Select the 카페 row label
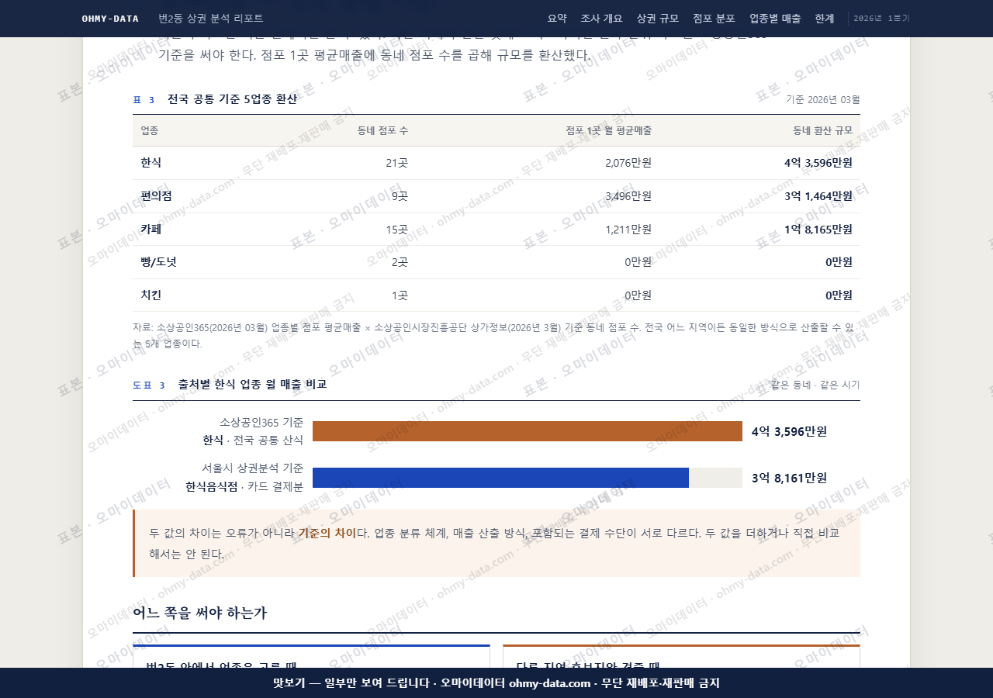The image size is (993, 698). coord(151,229)
